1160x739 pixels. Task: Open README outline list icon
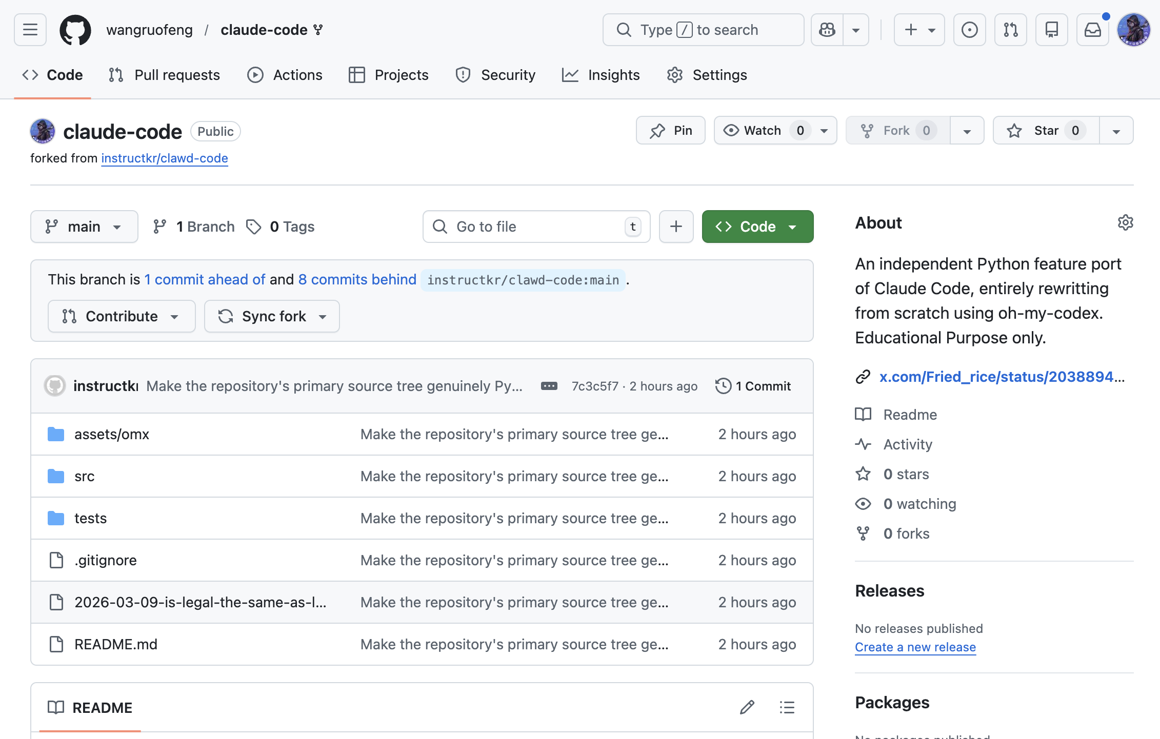787,707
